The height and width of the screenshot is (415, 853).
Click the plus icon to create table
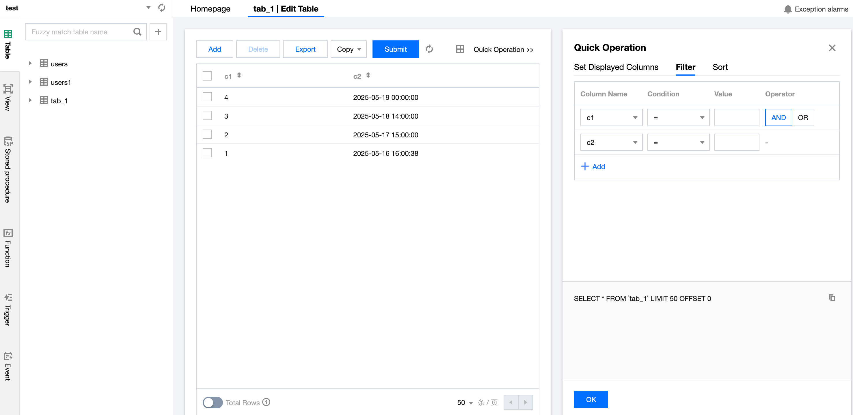click(x=158, y=32)
